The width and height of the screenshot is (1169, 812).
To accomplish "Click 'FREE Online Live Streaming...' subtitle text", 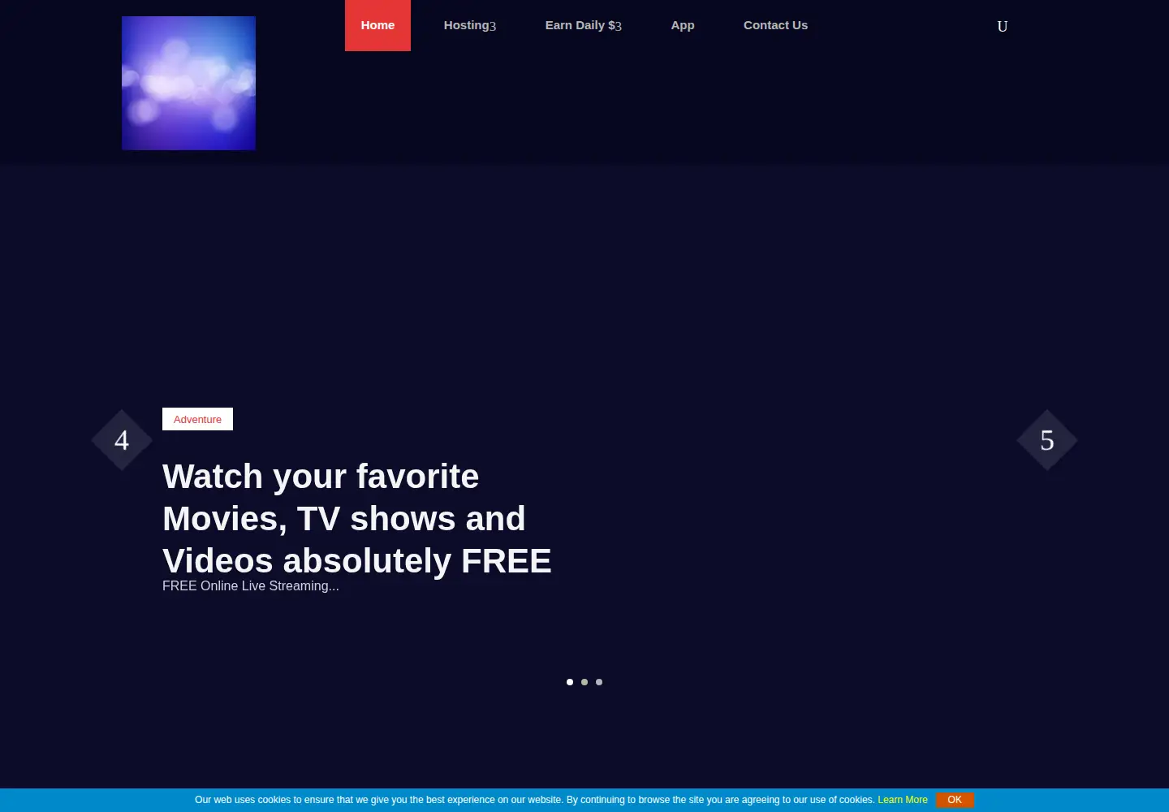I will 251,586.
